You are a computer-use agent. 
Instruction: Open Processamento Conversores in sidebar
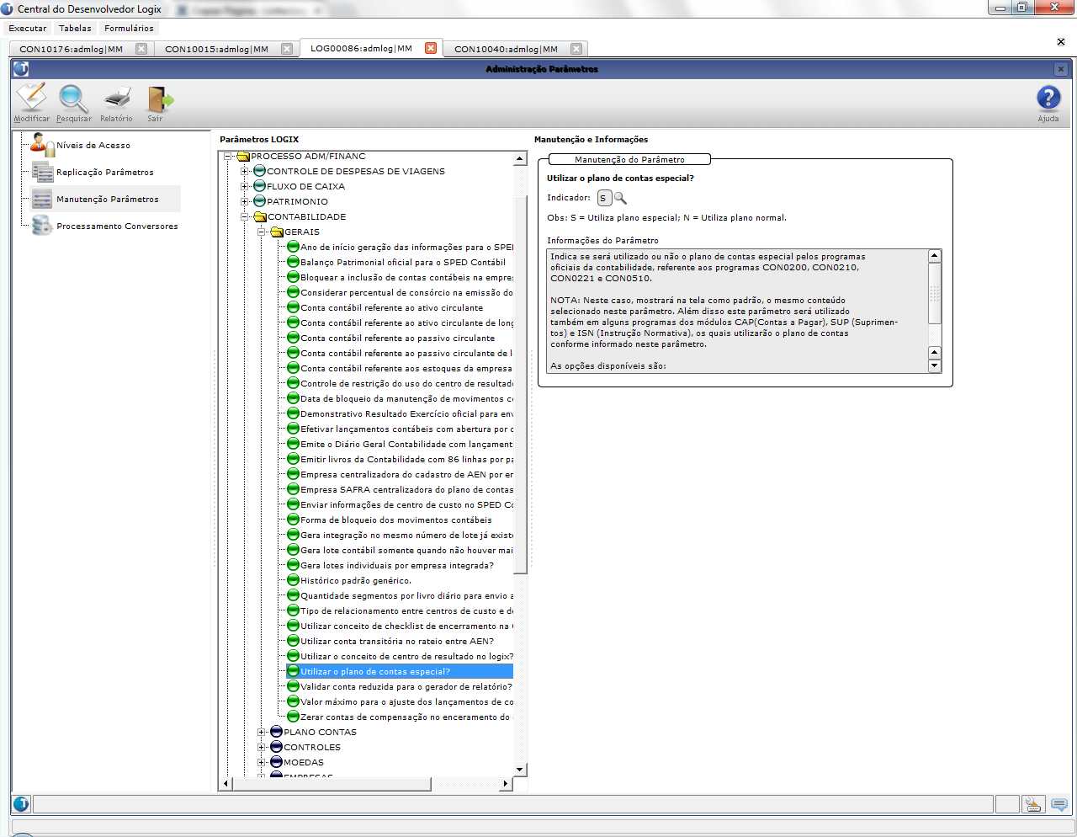[x=105, y=227]
